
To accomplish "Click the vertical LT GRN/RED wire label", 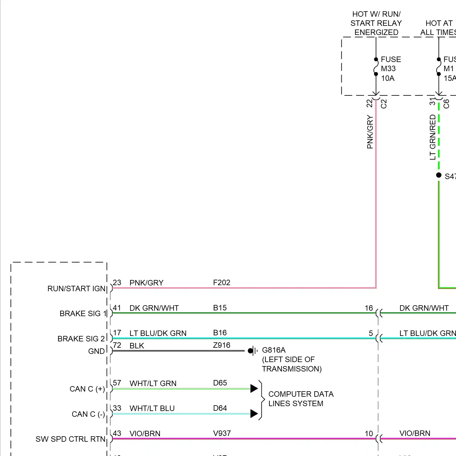I will [x=433, y=137].
